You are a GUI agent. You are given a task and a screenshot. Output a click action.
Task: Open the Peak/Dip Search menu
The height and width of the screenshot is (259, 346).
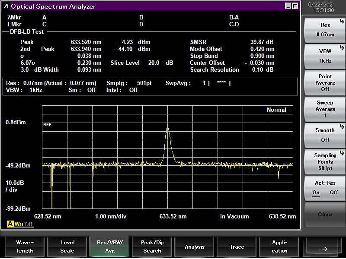click(x=152, y=247)
